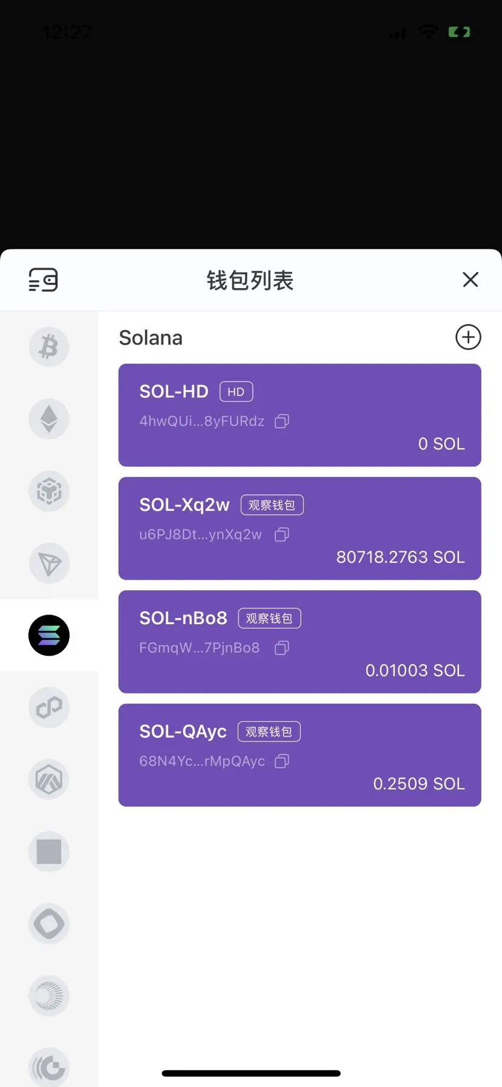Choose the SOL-nBo8 watch wallet card

pyautogui.click(x=300, y=642)
